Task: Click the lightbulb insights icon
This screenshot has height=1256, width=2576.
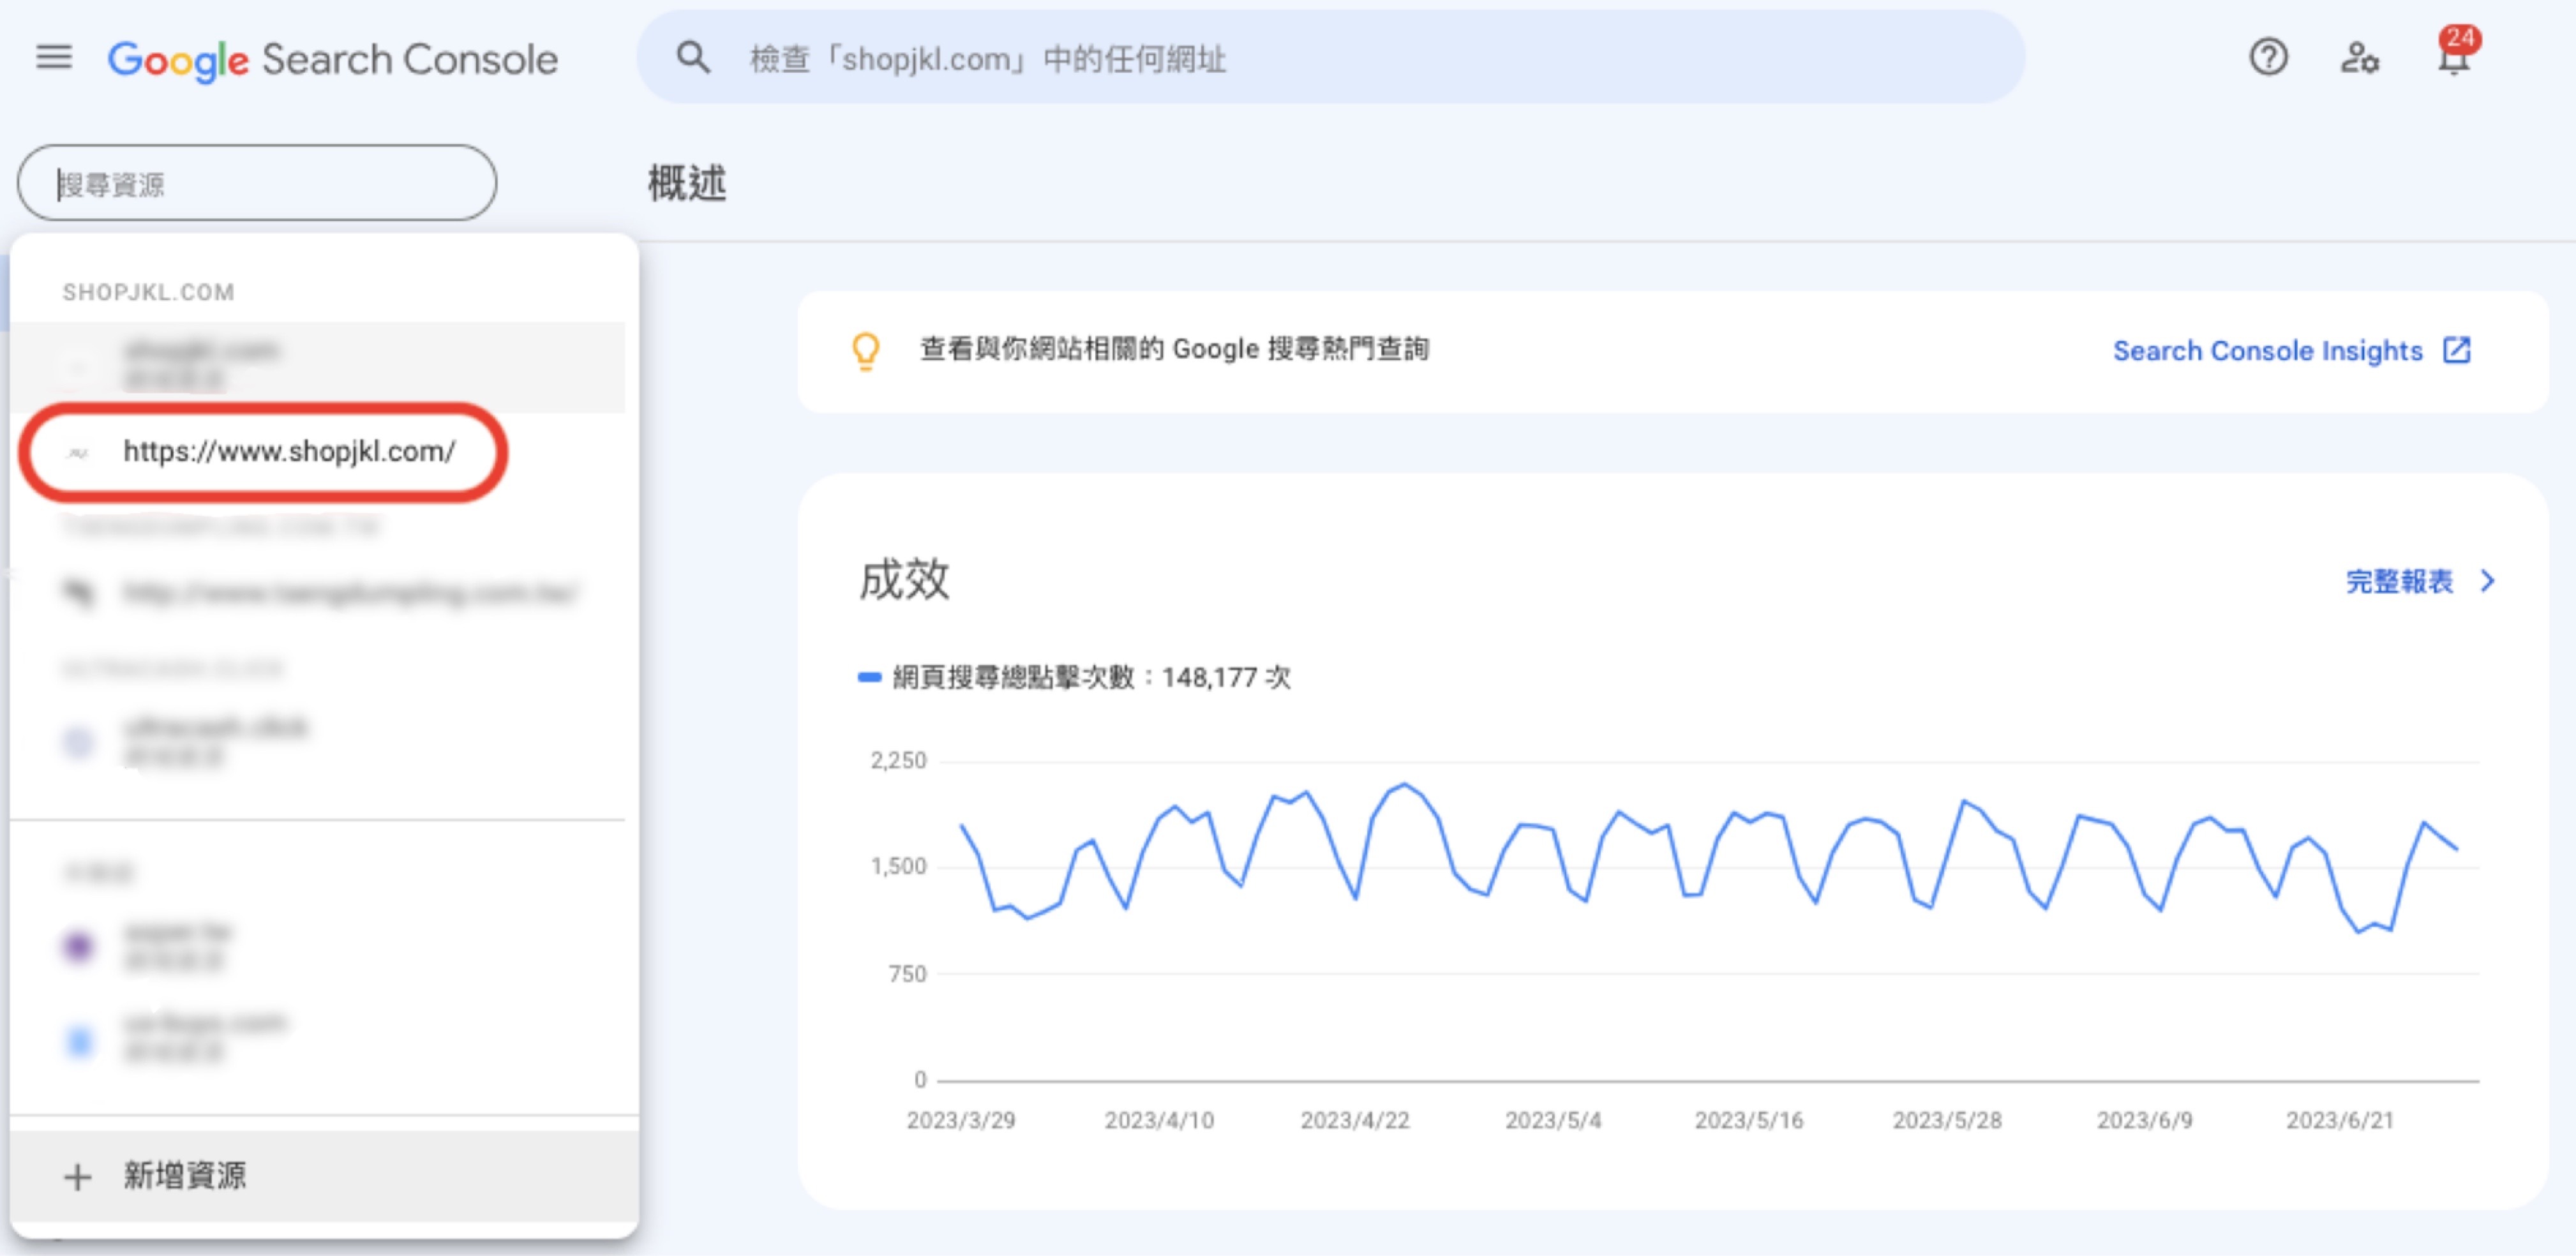Action: point(866,351)
